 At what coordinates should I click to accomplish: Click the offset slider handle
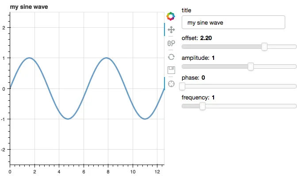(264, 47)
